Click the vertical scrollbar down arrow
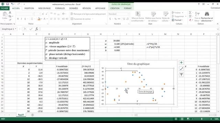The height and width of the screenshot is (123, 220). [218, 112]
